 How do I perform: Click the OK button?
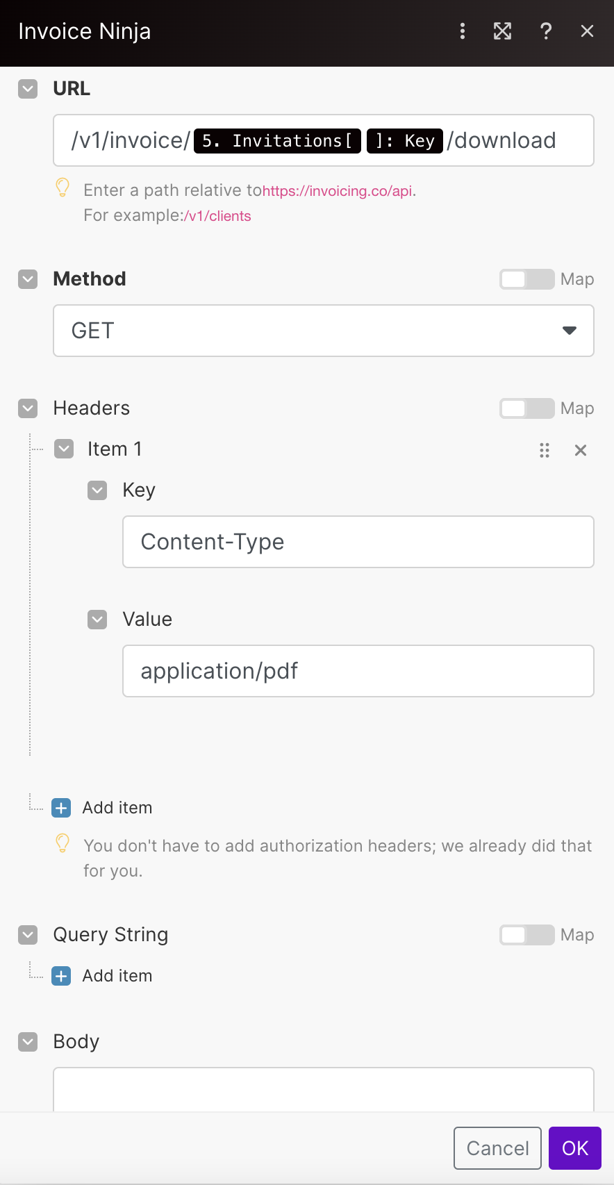[575, 1148]
